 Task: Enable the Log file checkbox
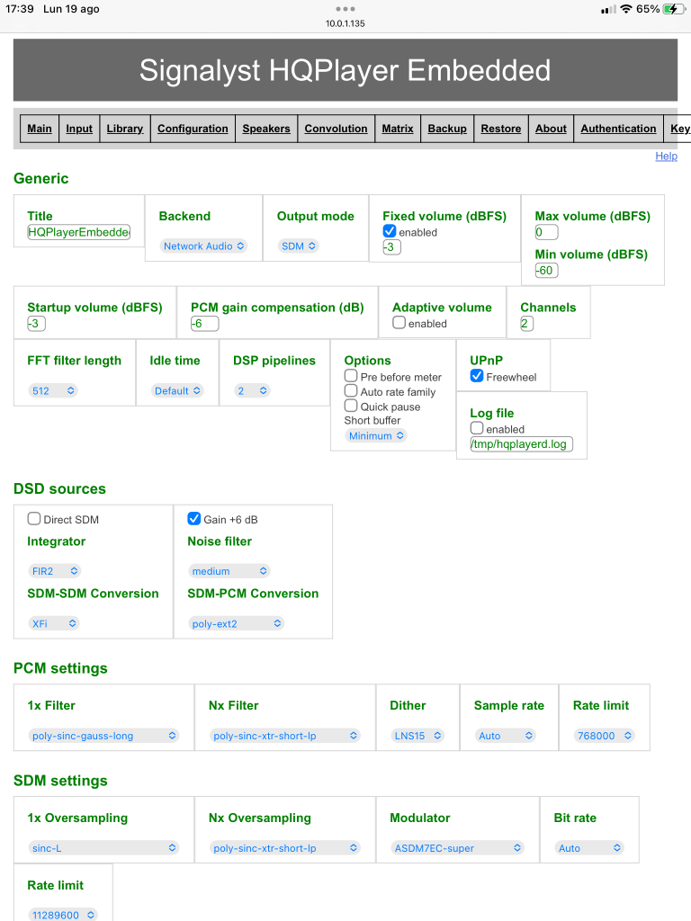pyautogui.click(x=477, y=428)
